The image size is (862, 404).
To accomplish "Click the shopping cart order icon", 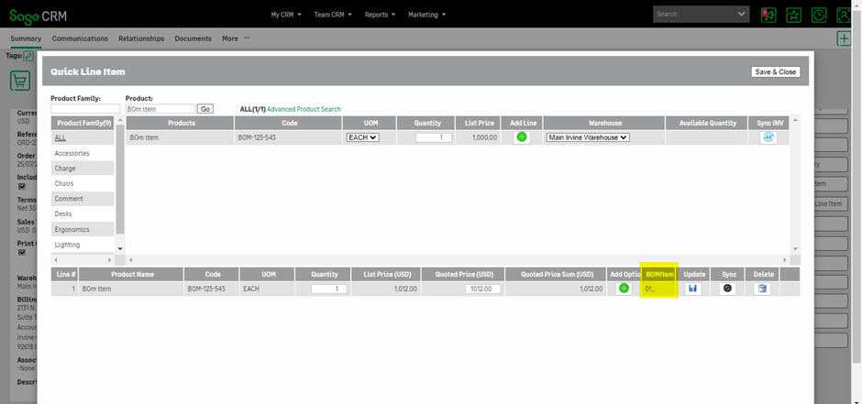I will coord(19,80).
